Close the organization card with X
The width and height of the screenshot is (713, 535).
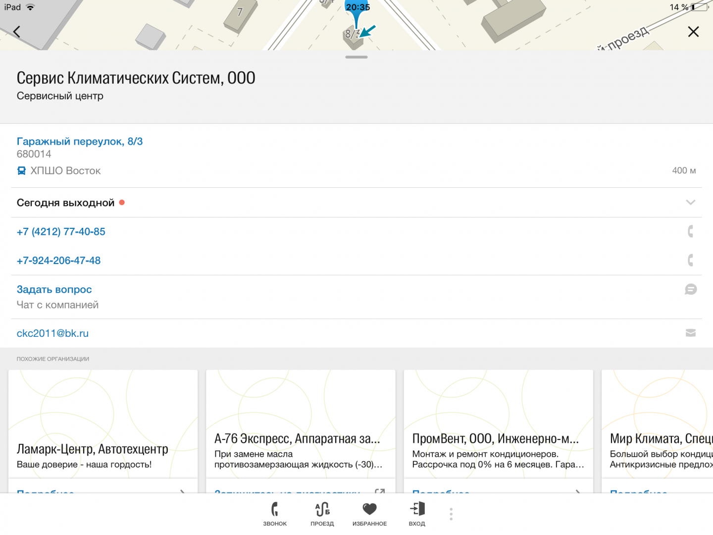pos(693,32)
